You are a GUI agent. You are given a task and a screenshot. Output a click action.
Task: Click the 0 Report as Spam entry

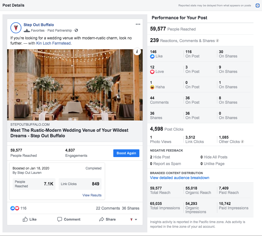pyautogui.click(x=165, y=164)
